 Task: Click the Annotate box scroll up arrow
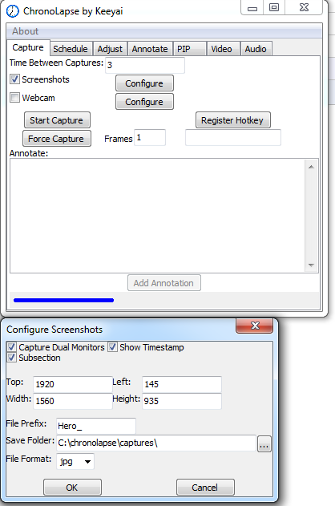pyautogui.click(x=311, y=167)
